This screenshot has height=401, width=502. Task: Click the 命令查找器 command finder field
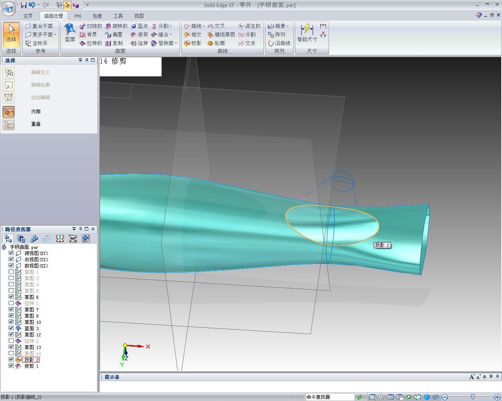pyautogui.click(x=330, y=397)
